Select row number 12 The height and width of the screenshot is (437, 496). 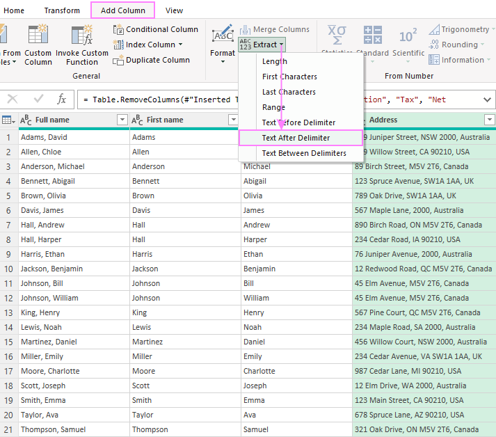[8, 298]
